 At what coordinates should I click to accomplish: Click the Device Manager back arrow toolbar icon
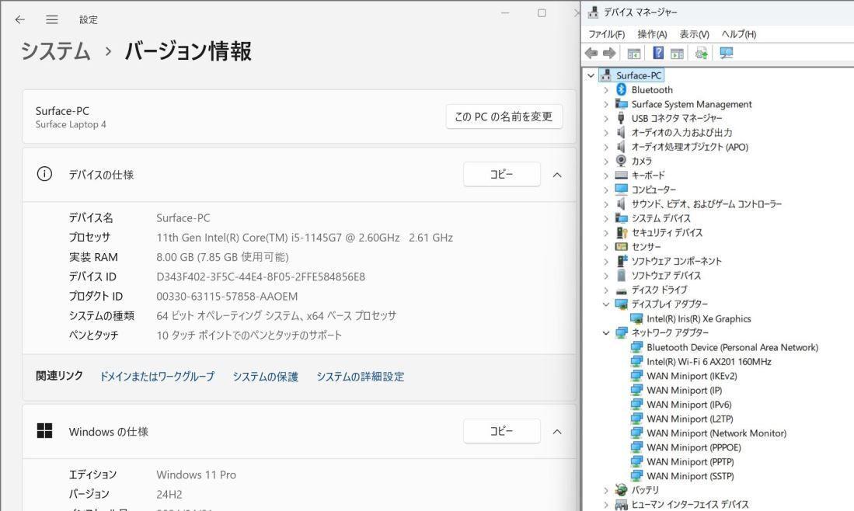(x=591, y=53)
